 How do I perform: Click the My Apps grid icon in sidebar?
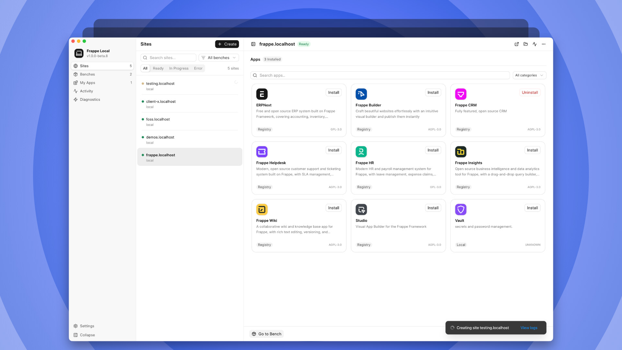pos(75,83)
